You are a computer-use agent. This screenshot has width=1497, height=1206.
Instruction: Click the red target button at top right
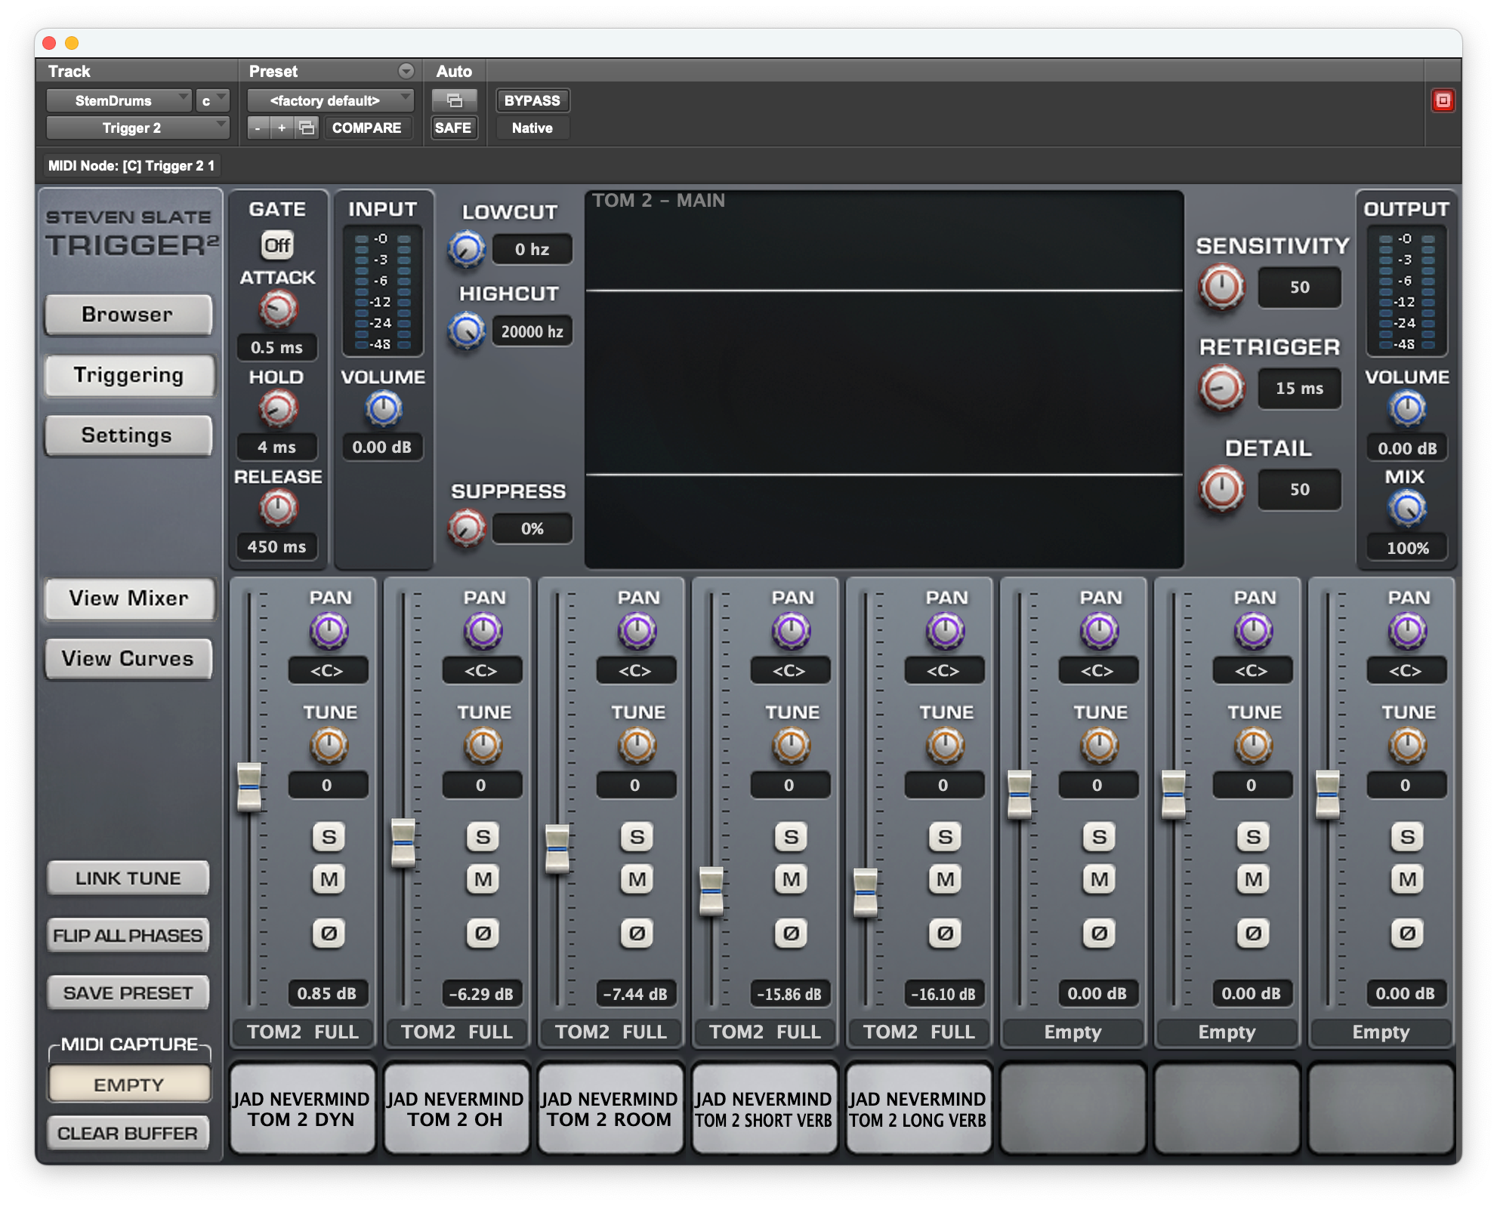coord(1443,100)
